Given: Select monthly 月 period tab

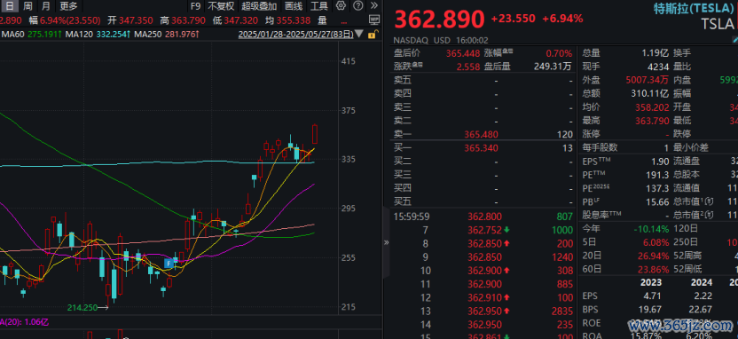Looking at the screenshot, I should [45, 6].
